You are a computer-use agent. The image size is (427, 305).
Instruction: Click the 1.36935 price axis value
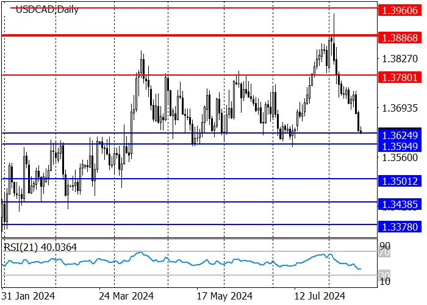pyautogui.click(x=400, y=108)
